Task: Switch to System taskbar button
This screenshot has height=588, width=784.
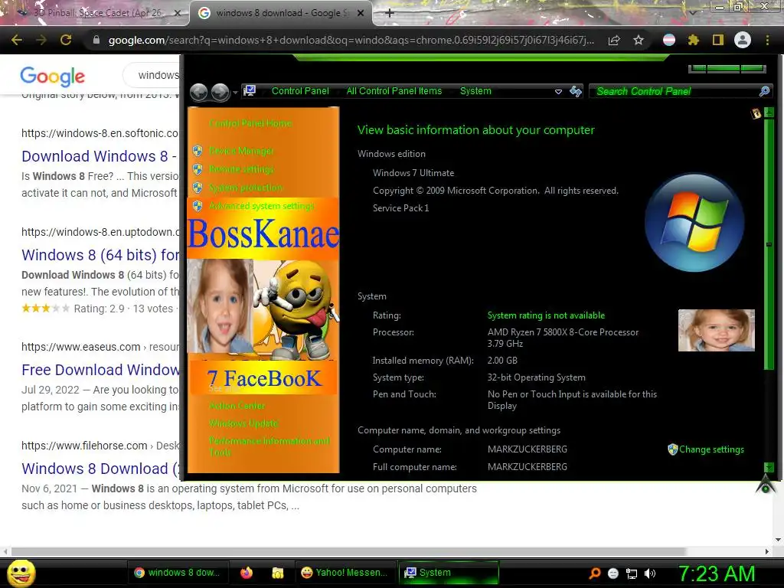Action: click(x=449, y=573)
